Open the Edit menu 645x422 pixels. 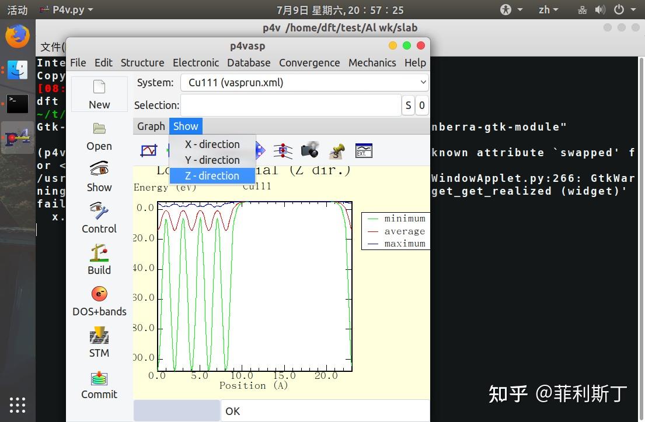[103, 62]
